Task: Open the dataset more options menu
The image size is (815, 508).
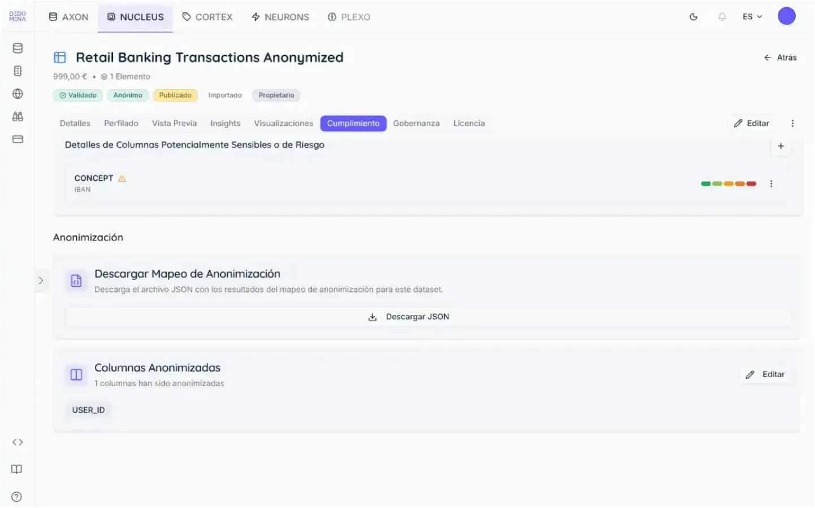Action: click(792, 123)
